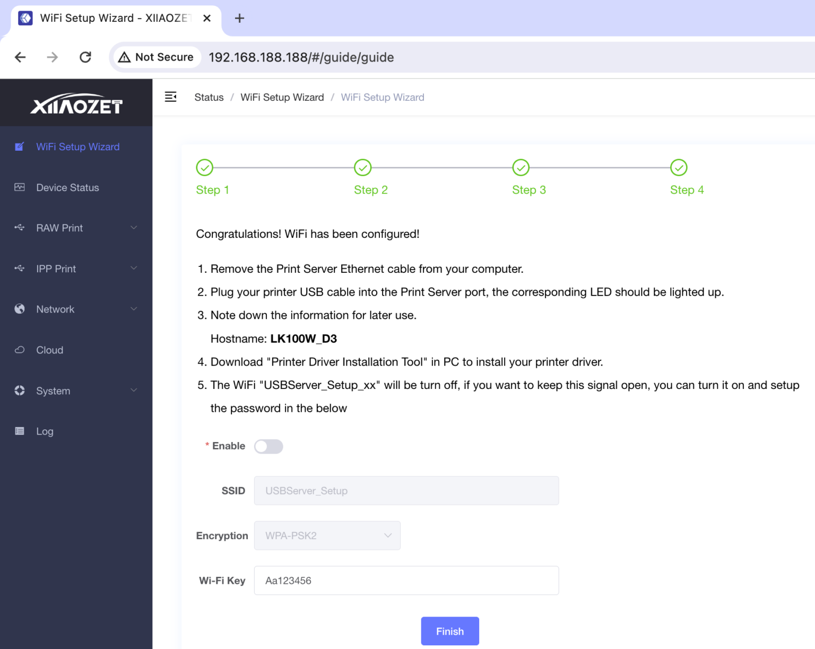Open the Encryption dropdown showing WPA-PSK2

pos(327,535)
